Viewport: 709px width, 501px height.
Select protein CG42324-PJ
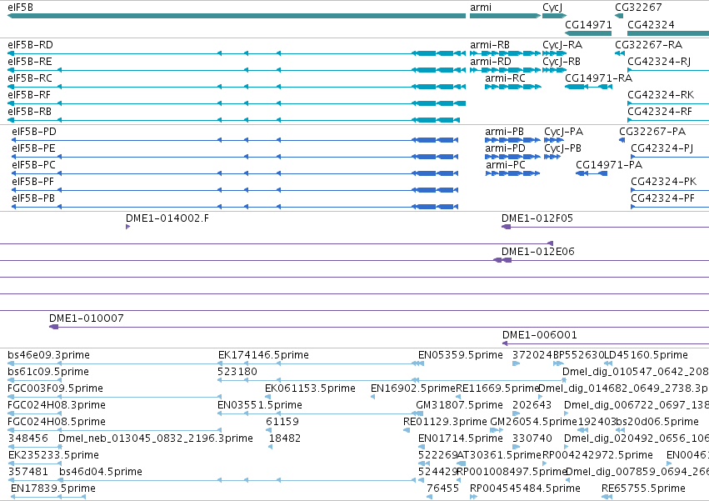(x=670, y=157)
